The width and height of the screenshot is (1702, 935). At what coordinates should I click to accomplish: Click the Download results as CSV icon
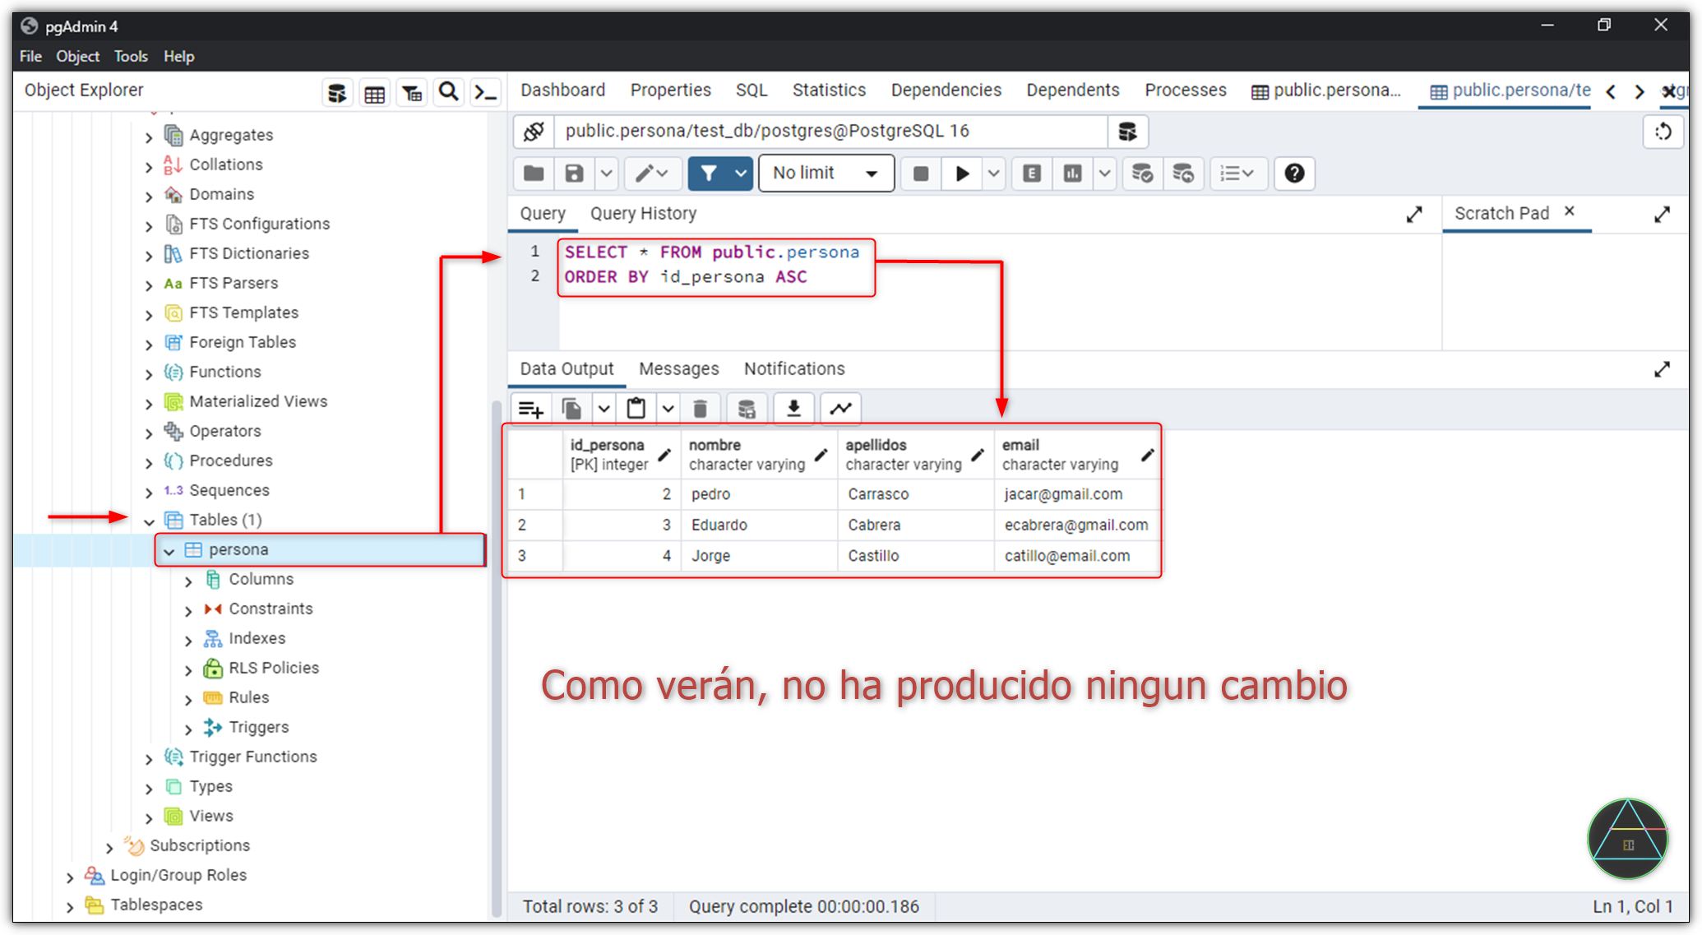click(793, 409)
